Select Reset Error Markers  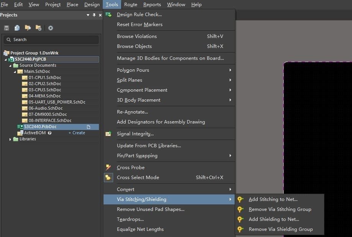[169, 25]
